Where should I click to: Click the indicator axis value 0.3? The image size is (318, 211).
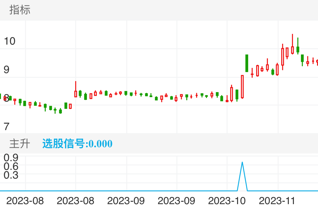tap(11, 175)
